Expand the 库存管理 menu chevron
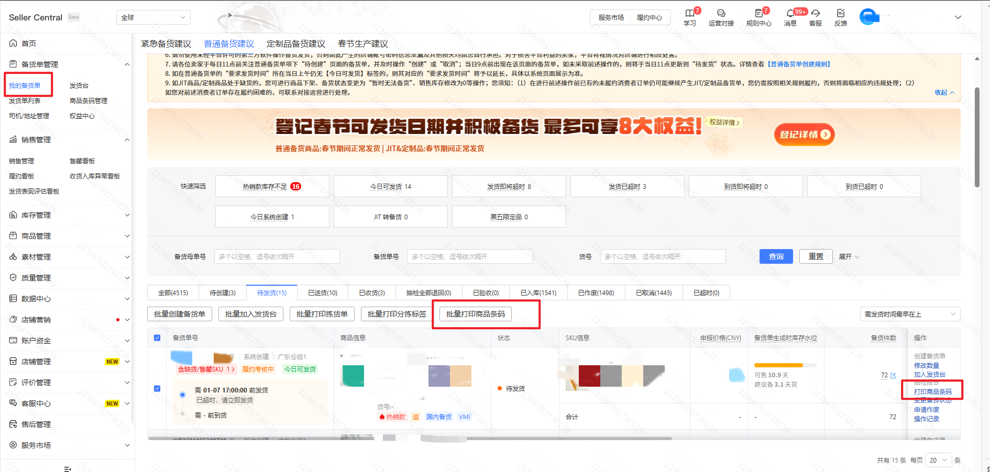 (127, 215)
